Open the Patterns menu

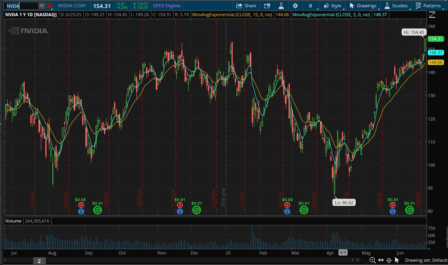point(428,6)
